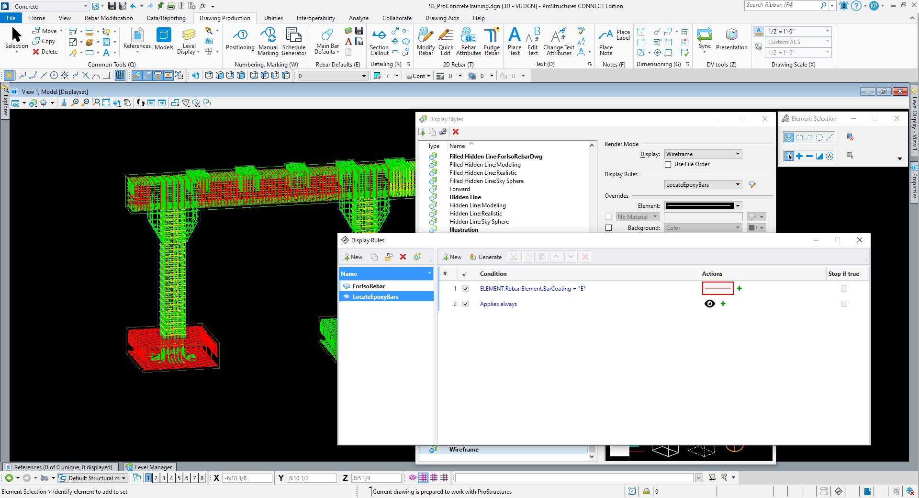Open the Section Callout tool
Image resolution: width=919 pixels, height=498 pixels.
(x=379, y=42)
